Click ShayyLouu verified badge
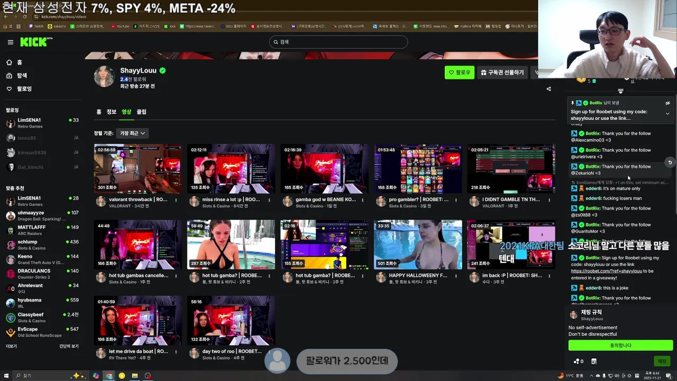The width and height of the screenshot is (677, 381). coord(163,70)
